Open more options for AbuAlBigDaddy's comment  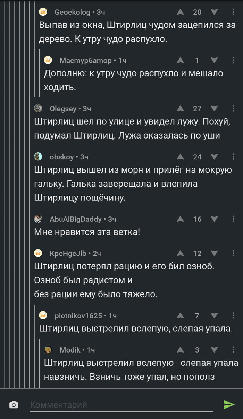tap(233, 219)
